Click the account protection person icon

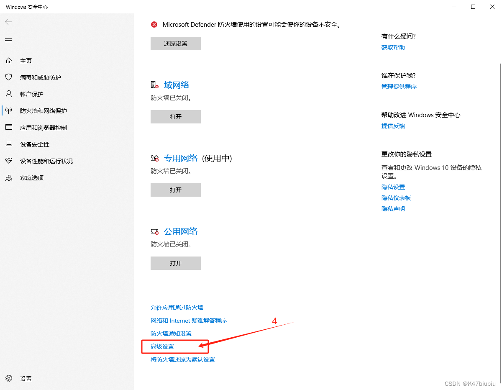click(9, 94)
